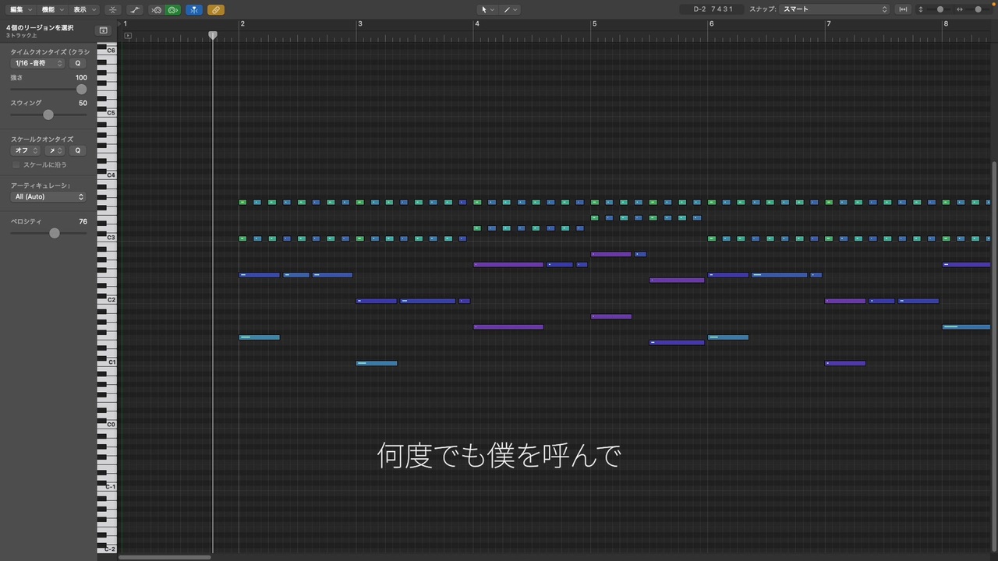This screenshot has width=998, height=561.
Task: Click the ベロシティ value 76
Action: pos(83,221)
